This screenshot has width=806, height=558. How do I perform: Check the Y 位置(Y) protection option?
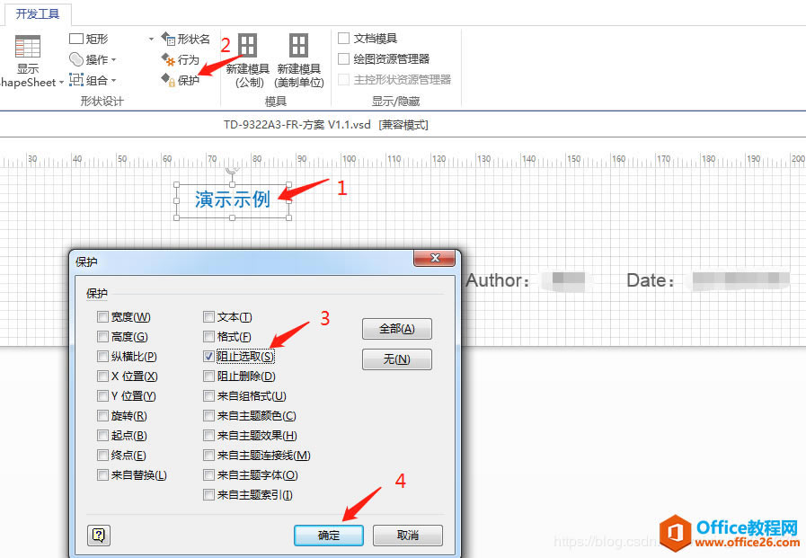tap(102, 395)
